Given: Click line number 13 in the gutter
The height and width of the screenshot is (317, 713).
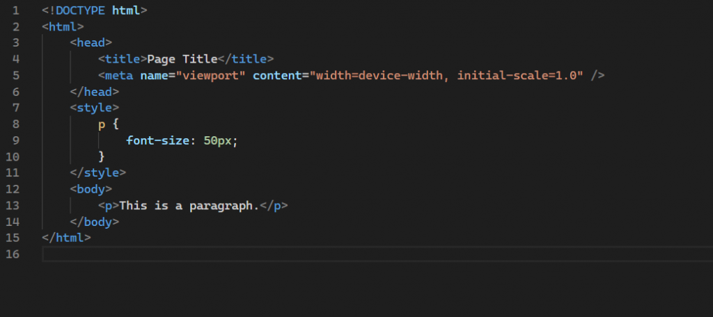Looking at the screenshot, I should [x=13, y=206].
